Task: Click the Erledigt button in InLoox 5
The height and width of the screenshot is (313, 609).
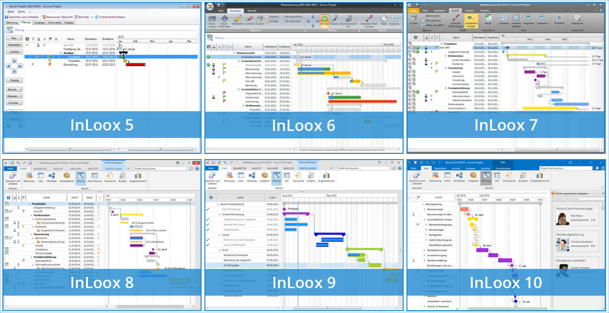Action: (14, 80)
